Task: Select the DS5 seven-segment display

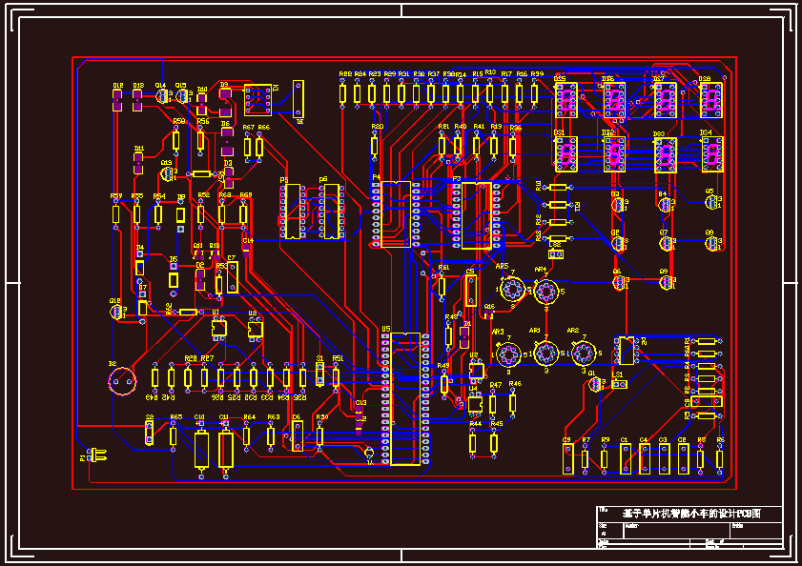Action: pyautogui.click(x=566, y=100)
